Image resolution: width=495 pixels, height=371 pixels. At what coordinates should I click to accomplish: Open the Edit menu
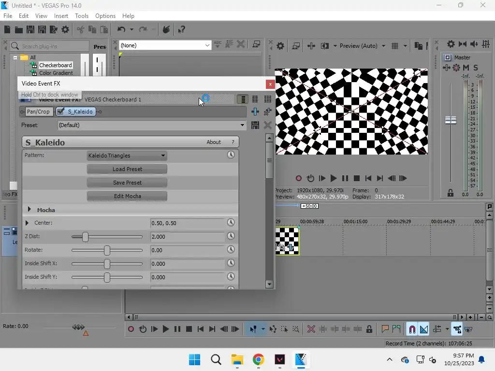point(23,16)
